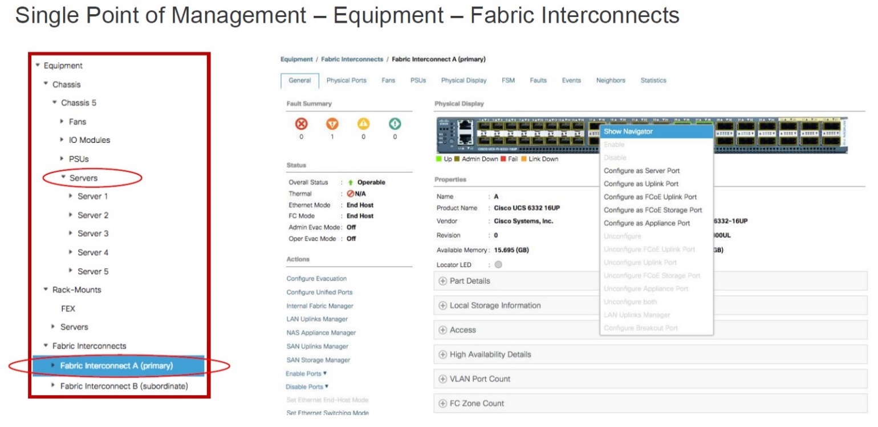
Task: Open the FSM tab
Action: point(508,81)
